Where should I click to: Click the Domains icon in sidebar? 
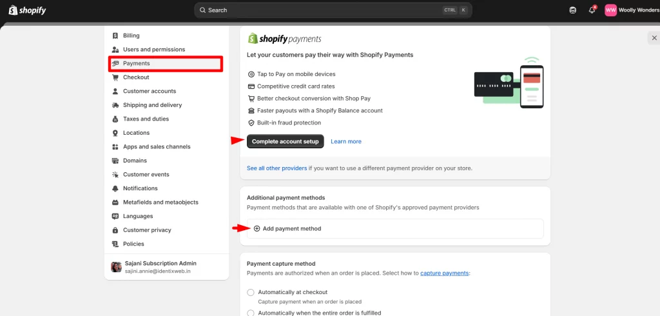pos(115,161)
